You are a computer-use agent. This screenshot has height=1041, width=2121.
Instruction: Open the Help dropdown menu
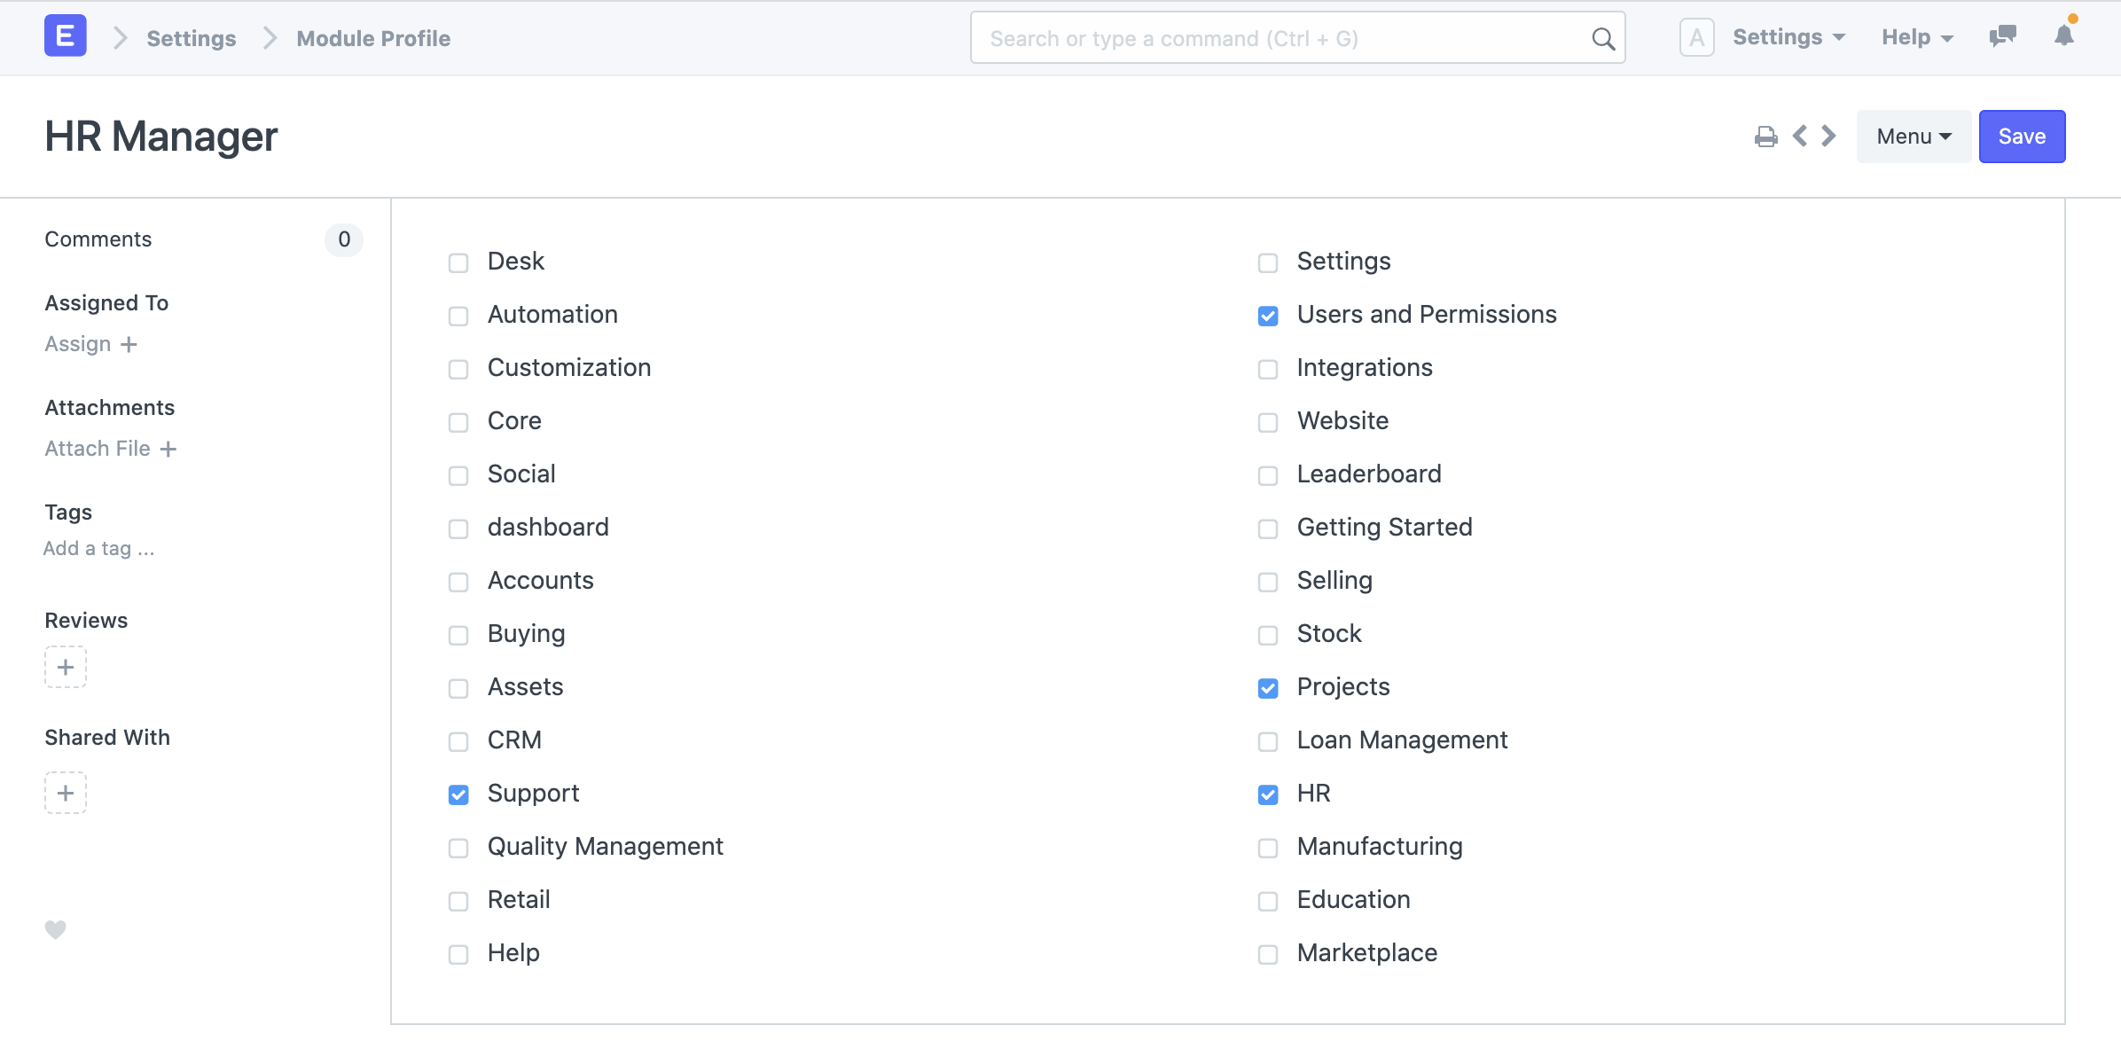pos(1917,38)
